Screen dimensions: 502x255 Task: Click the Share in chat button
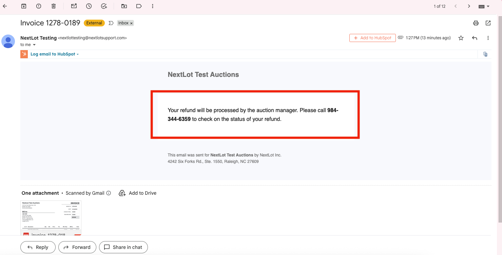(x=123, y=247)
